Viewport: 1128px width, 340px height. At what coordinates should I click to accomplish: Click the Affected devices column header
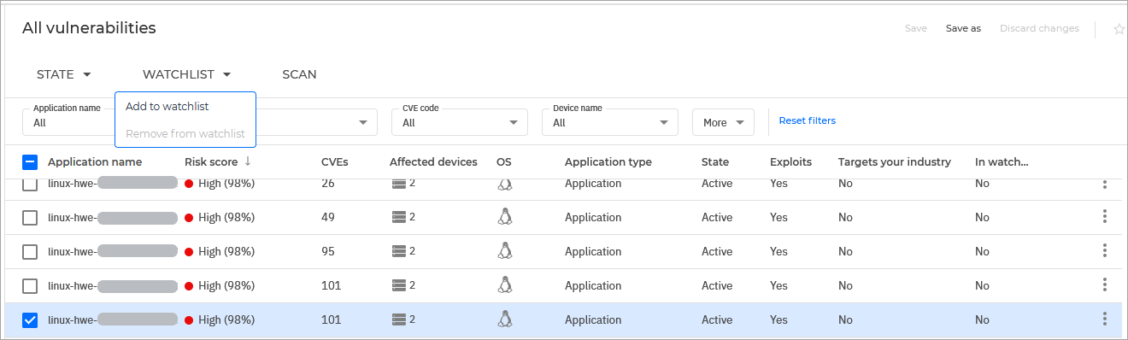tap(433, 161)
